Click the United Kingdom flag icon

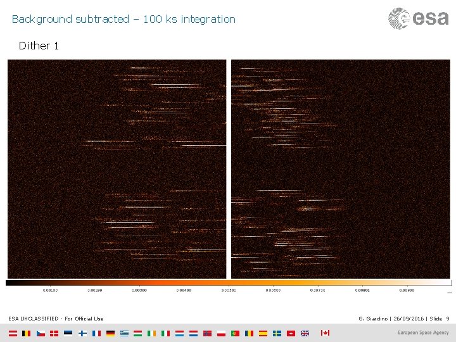305,333
